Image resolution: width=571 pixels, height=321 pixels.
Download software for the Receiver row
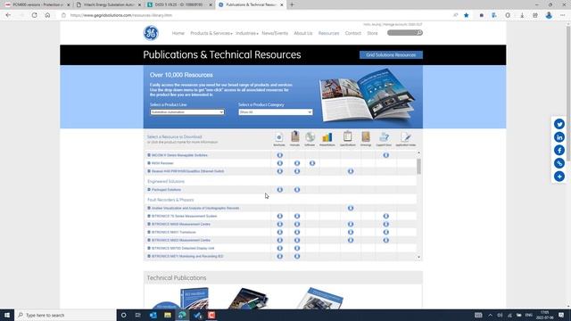click(312, 163)
